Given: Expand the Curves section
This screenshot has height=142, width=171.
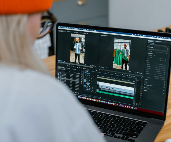Looking at the screenshot, I should click(x=146, y=82).
